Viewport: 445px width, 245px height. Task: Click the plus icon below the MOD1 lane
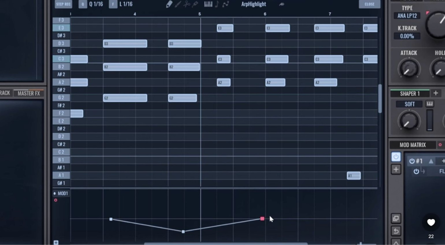pos(56,243)
